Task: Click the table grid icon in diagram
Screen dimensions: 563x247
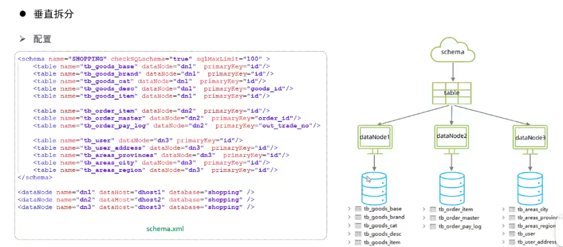Action: click(x=452, y=93)
